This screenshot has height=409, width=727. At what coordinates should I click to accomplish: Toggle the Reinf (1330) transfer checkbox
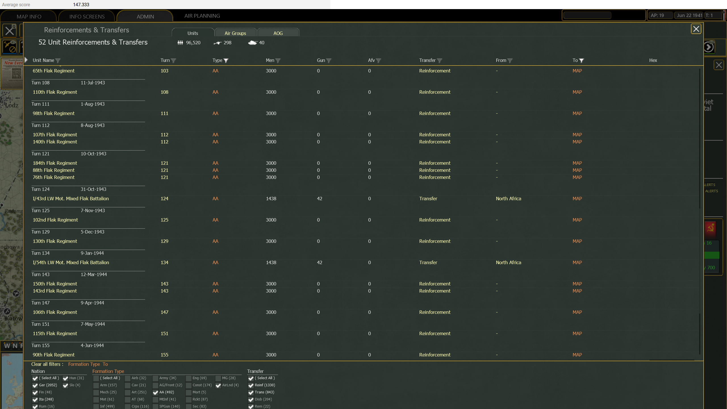click(x=251, y=385)
